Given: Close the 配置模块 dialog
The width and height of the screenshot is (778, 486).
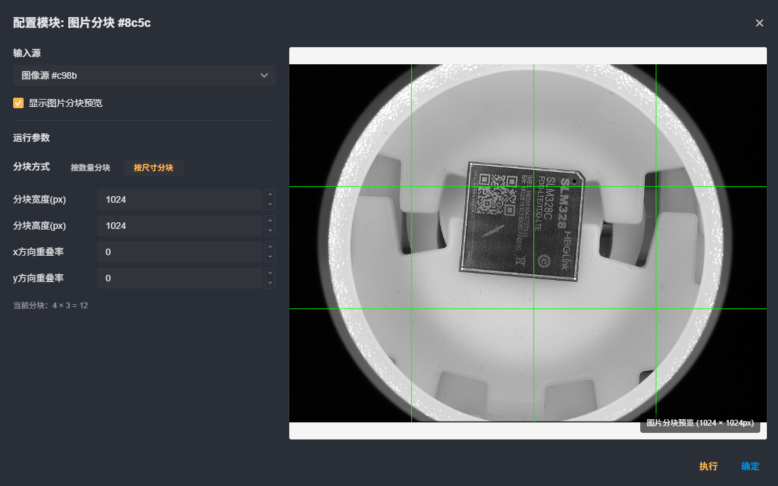Looking at the screenshot, I should point(759,23).
